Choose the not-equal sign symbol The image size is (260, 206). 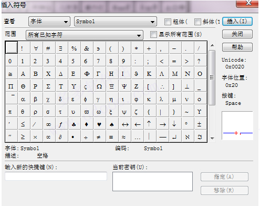pyautogui.click(x=99, y=137)
